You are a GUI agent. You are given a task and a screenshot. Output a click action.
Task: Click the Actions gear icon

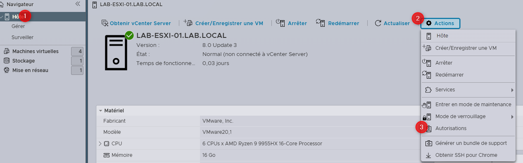click(x=429, y=23)
